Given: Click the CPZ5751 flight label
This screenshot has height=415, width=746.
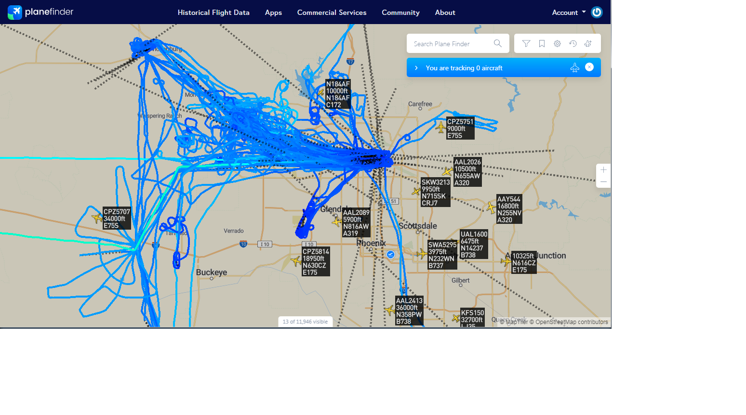Looking at the screenshot, I should 460,129.
